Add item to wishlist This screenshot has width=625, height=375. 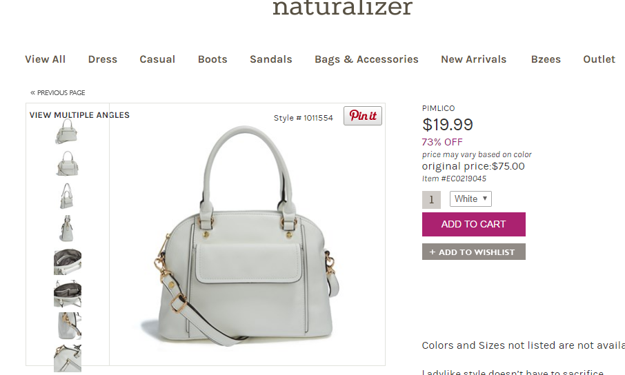tap(473, 252)
